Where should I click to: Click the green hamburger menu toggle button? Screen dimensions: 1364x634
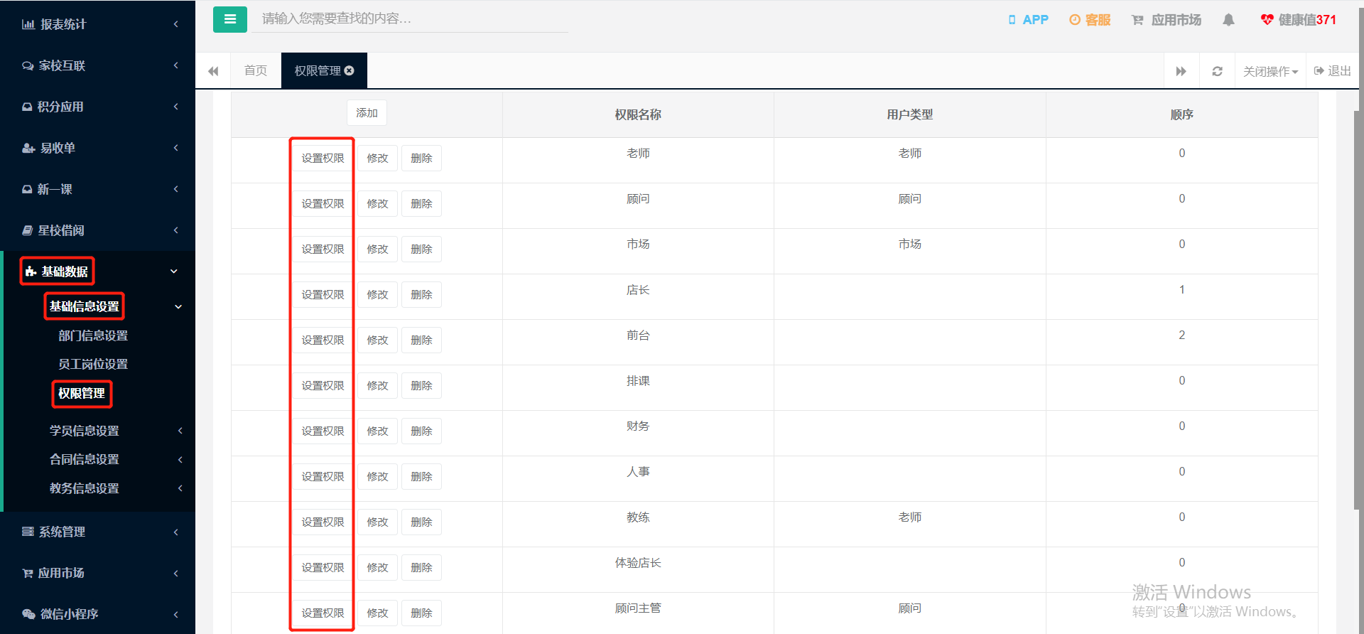pos(229,19)
